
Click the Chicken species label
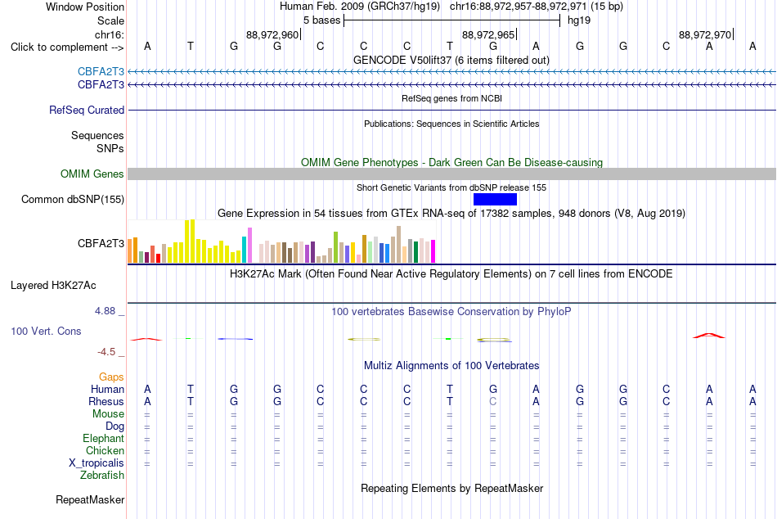coord(105,450)
